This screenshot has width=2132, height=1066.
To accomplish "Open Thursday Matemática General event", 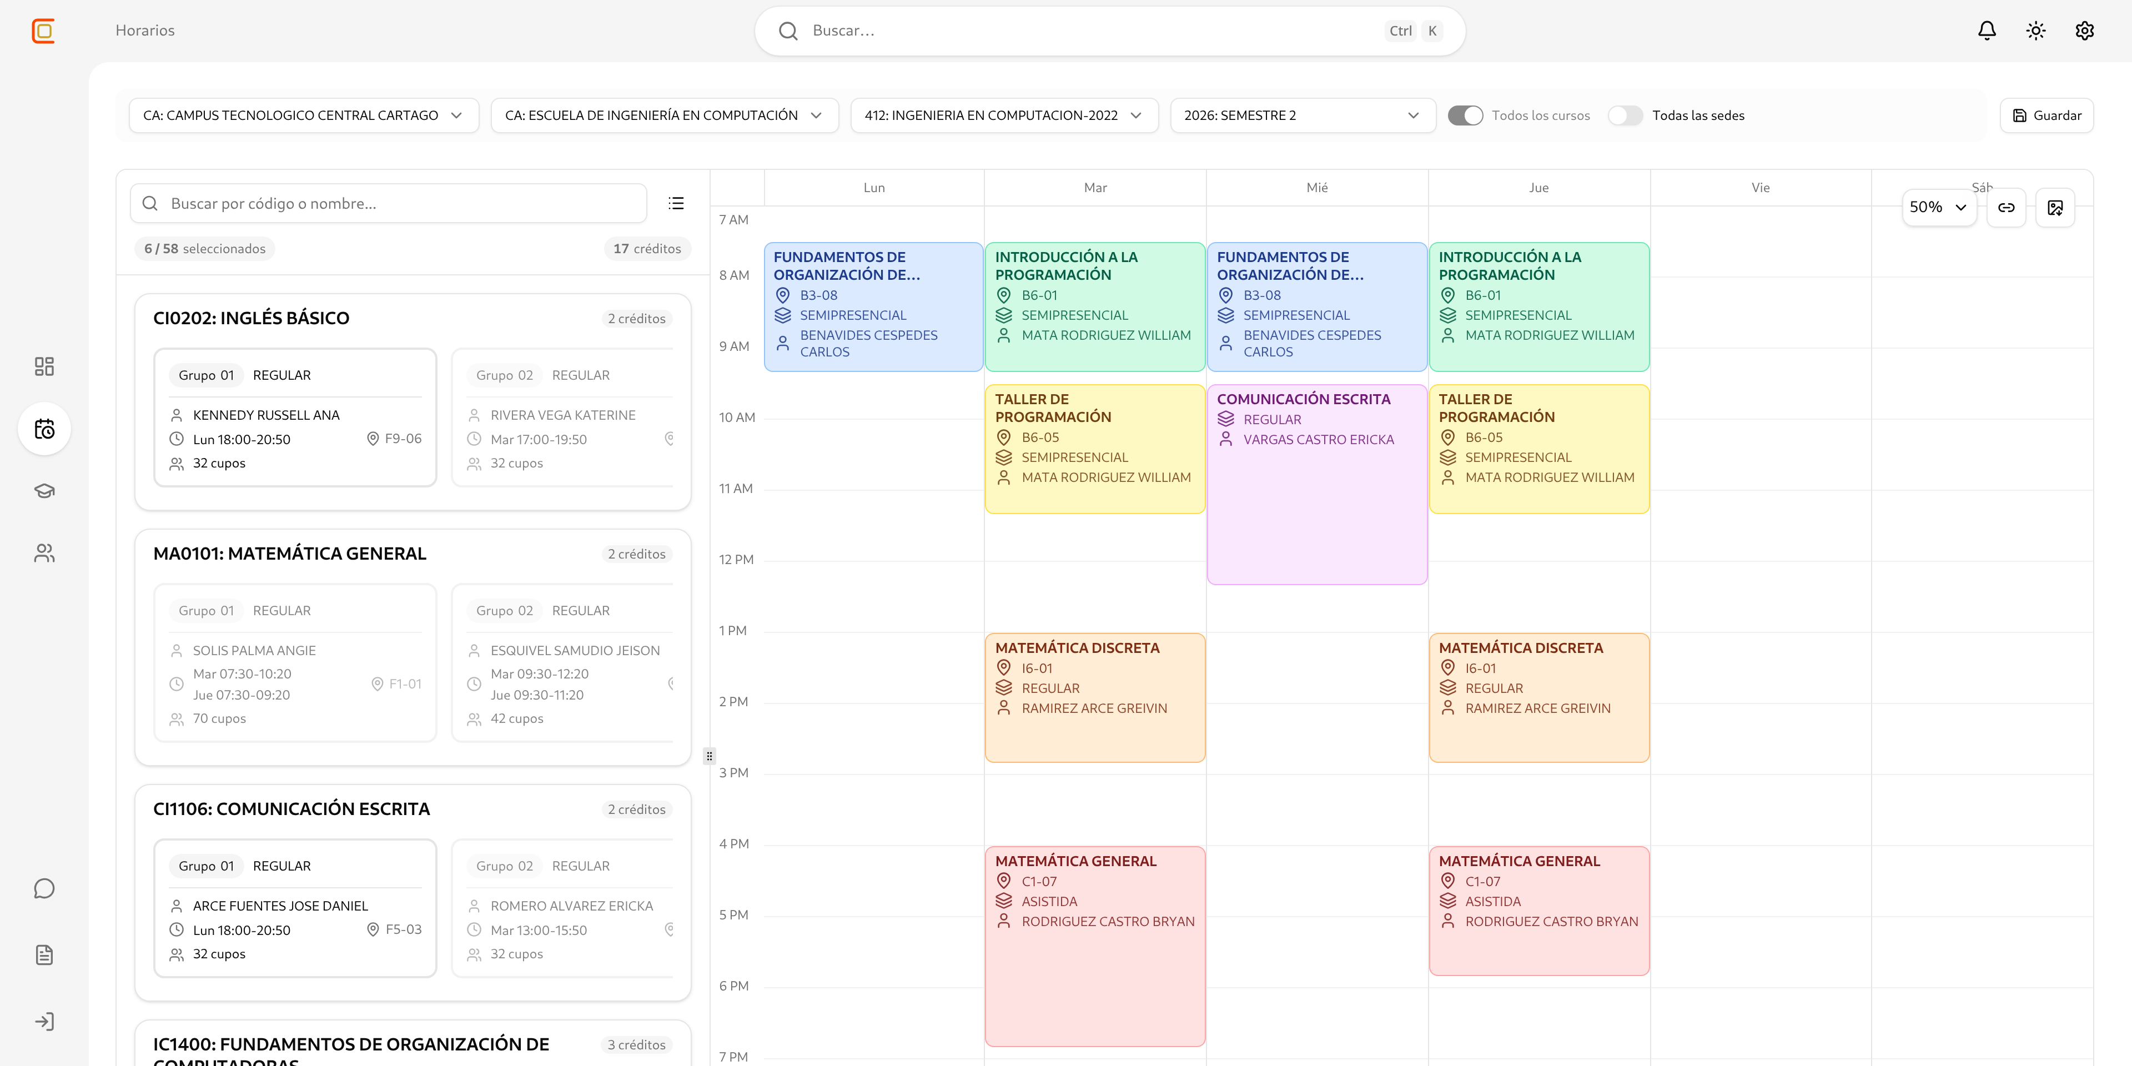I will pos(1538,911).
